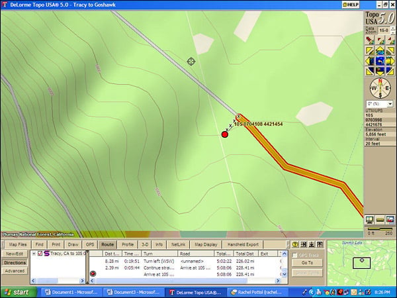Image resolution: width=397 pixels, height=298 pixels.
Task: Switch to the Map Display tab
Action: click(x=206, y=244)
